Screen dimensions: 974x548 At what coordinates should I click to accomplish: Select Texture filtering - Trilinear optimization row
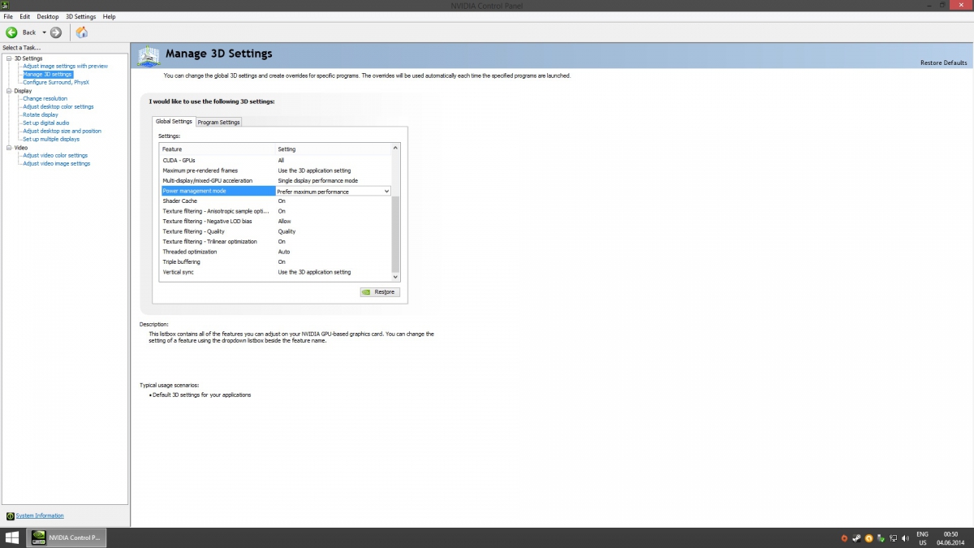click(x=276, y=241)
